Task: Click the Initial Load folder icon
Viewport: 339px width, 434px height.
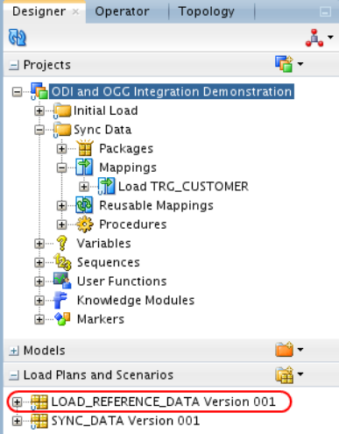Action: [x=62, y=110]
